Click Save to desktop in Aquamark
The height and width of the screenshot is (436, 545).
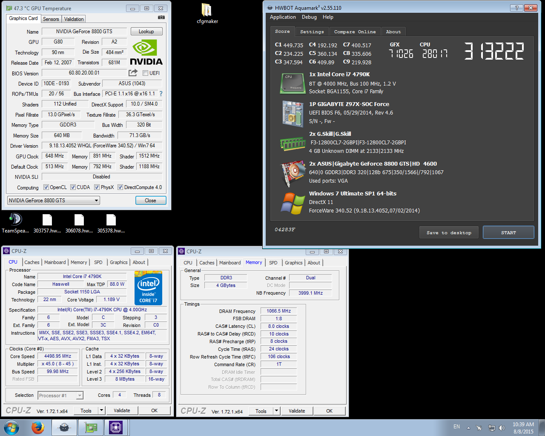449,232
